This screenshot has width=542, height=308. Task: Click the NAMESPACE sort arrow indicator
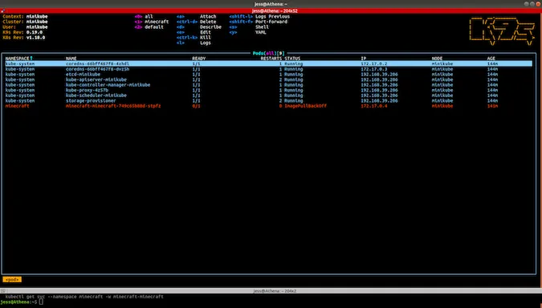(x=31, y=59)
